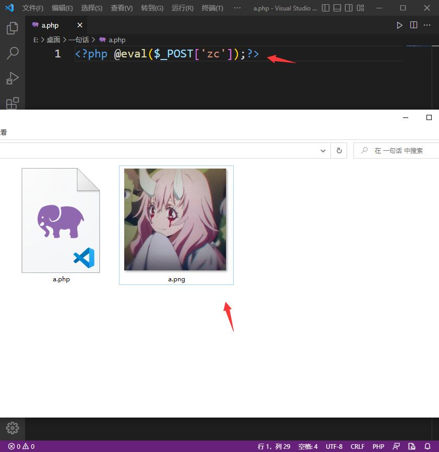Open the 运行(R) menu
439x452 pixels.
(x=182, y=8)
